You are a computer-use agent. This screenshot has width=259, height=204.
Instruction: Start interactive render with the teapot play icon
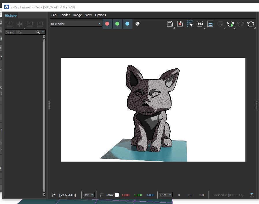[230, 24]
